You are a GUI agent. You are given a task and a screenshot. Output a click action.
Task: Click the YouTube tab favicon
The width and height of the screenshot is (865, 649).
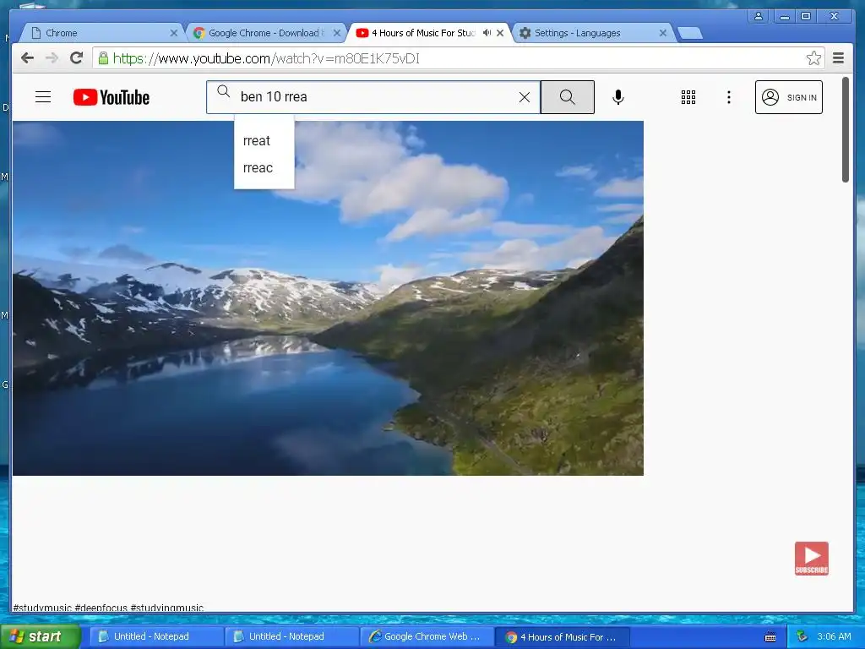coord(362,33)
